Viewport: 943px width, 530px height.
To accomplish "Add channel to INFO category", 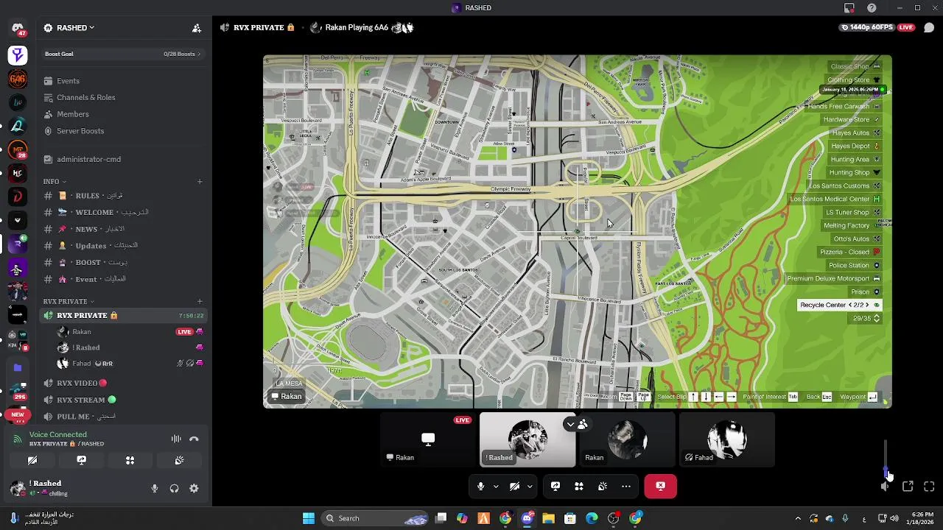I will pos(200,181).
